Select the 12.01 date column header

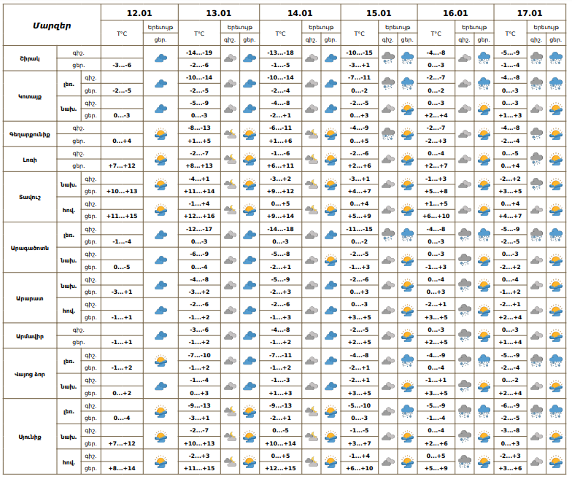pyautogui.click(x=139, y=13)
